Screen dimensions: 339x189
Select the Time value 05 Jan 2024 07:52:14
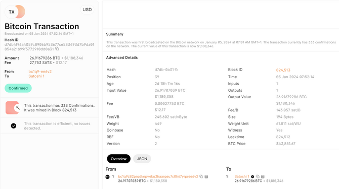(295, 77)
